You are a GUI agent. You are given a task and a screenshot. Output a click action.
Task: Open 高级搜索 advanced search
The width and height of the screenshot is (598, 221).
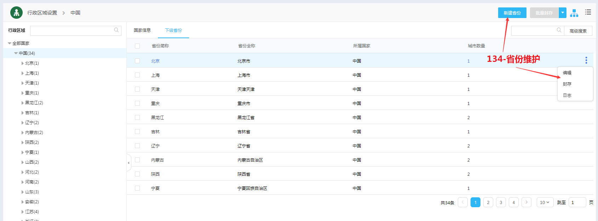click(x=578, y=31)
